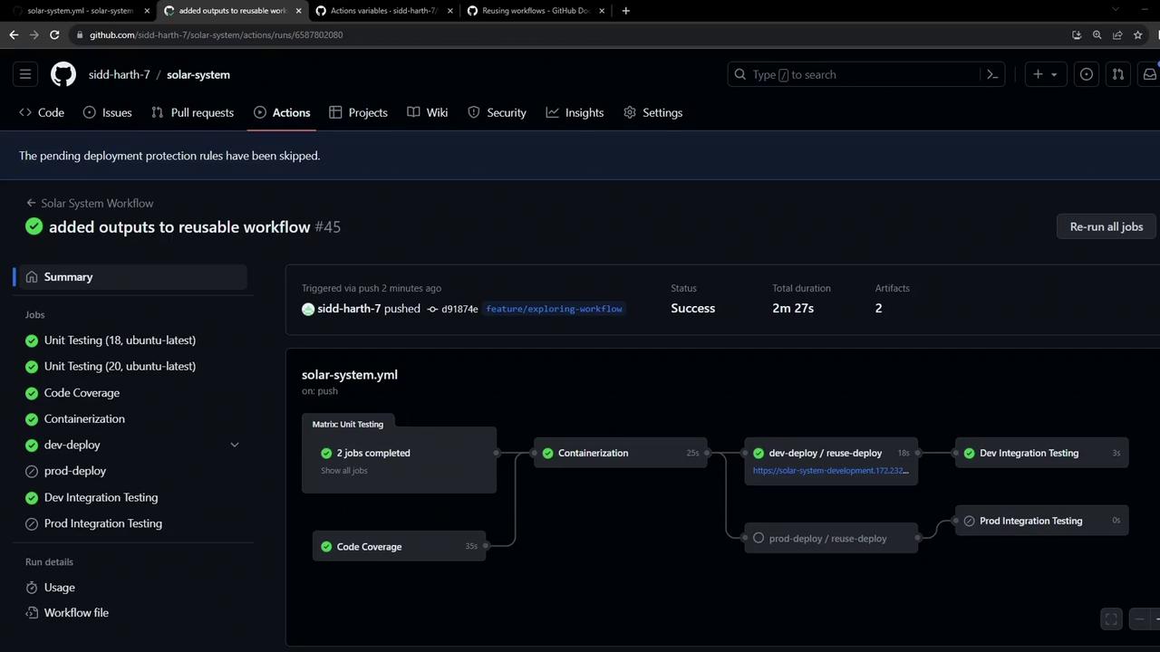Open the pull requests icon in header
The image size is (1160, 652).
coord(1117,74)
